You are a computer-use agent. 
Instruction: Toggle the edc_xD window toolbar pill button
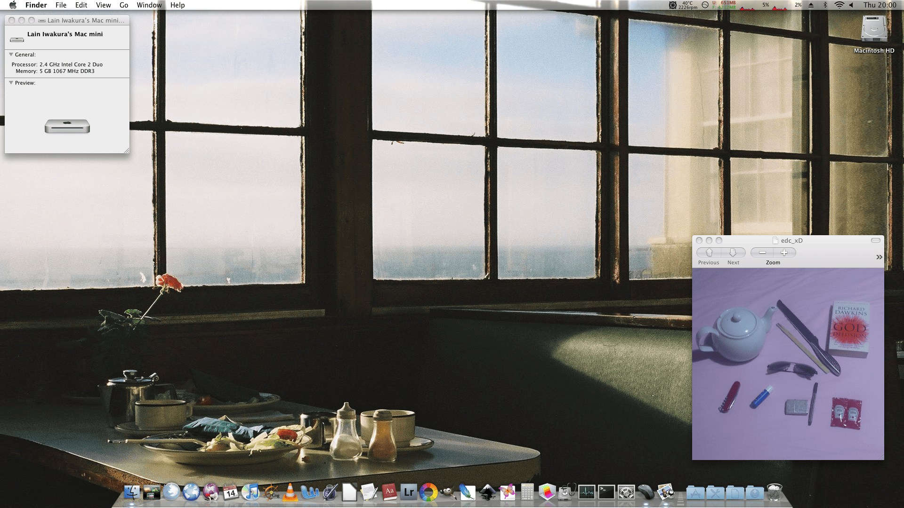(x=875, y=240)
